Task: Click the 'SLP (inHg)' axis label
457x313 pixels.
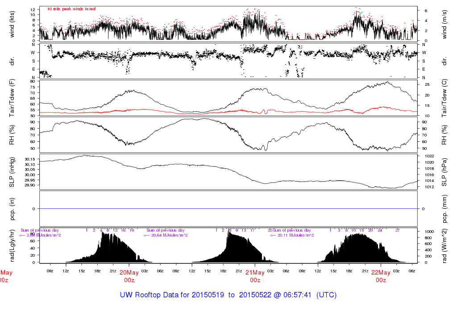Action: pos(12,172)
